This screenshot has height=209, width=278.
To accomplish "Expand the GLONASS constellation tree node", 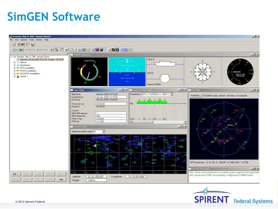I will pyautogui.click(x=15, y=73).
